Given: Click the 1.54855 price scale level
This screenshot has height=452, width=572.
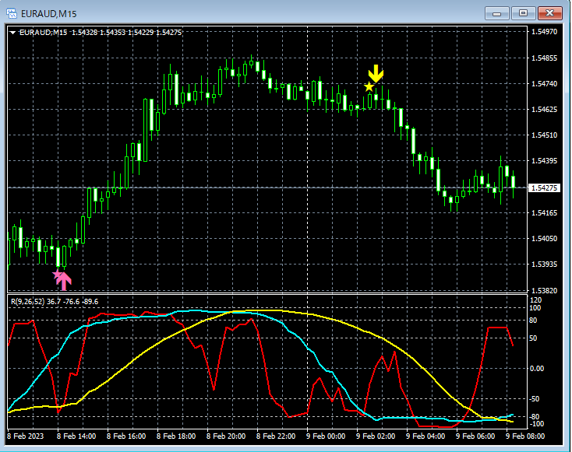Looking at the screenshot, I should pos(544,58).
